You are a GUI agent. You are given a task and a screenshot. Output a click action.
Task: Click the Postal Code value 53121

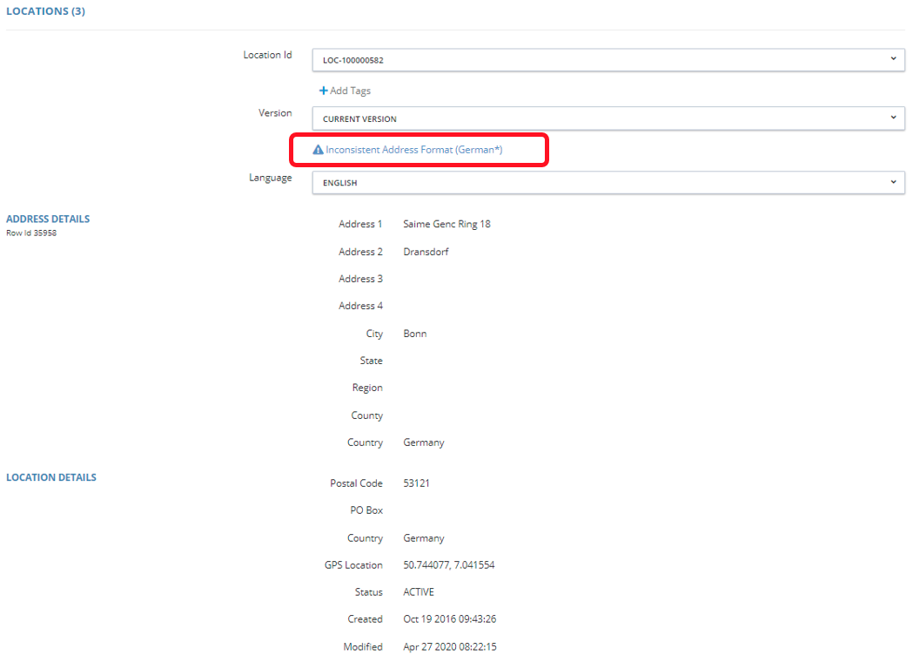click(416, 483)
